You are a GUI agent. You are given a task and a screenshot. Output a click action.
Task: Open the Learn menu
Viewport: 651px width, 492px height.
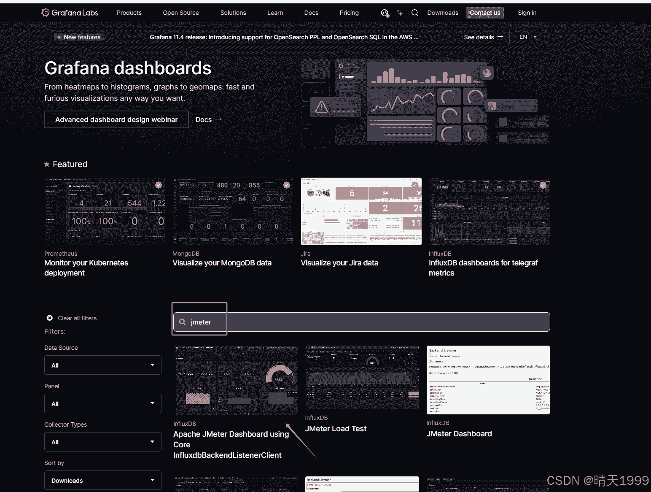click(275, 13)
